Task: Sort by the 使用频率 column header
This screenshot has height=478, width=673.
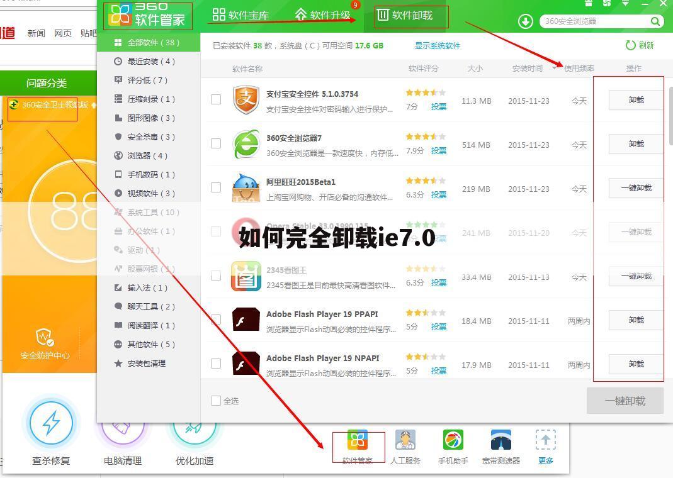Action: point(579,68)
